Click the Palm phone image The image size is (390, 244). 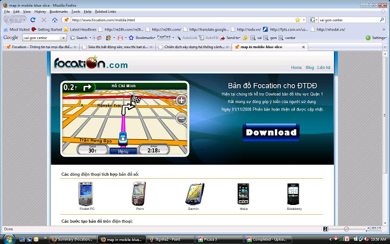pos(139,194)
